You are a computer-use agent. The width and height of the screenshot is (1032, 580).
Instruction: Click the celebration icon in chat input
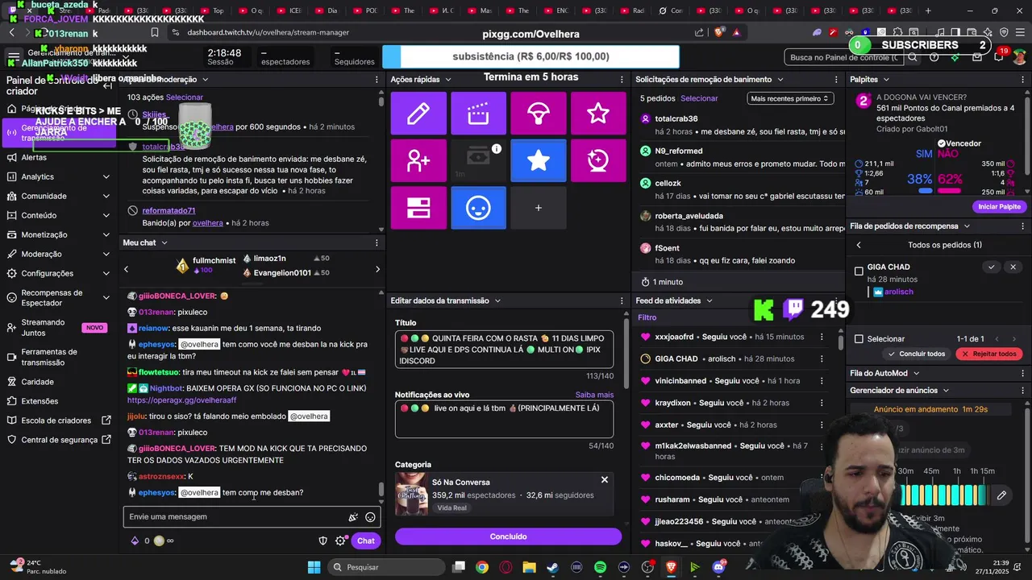(353, 517)
